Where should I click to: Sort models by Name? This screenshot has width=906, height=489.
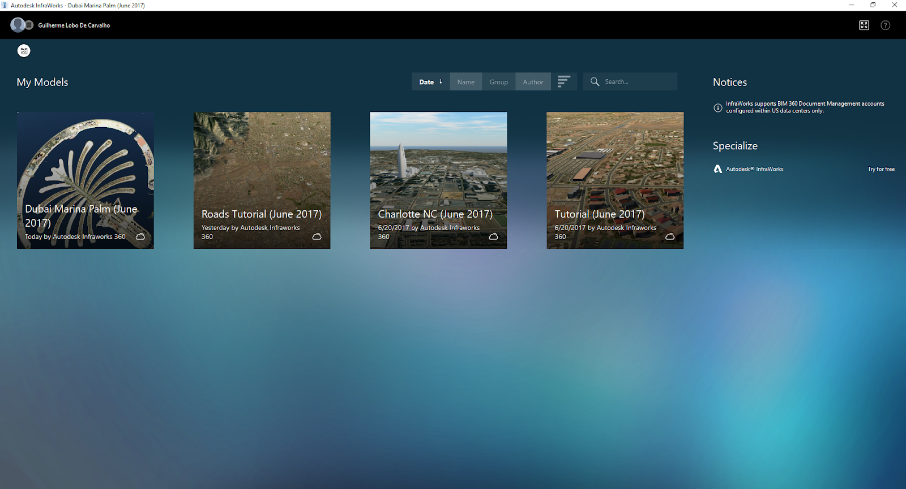point(466,81)
